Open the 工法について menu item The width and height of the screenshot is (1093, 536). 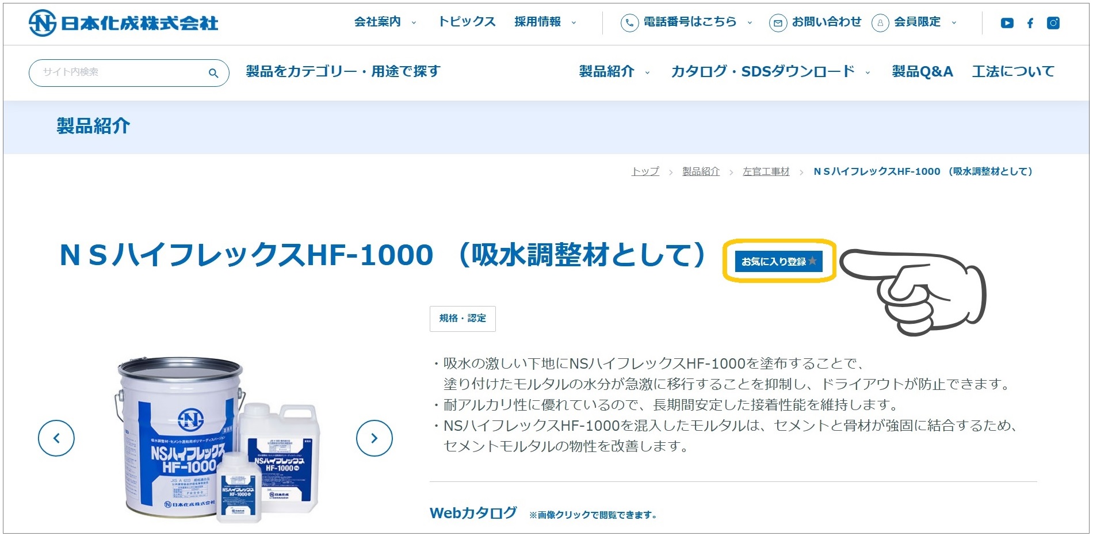click(x=1013, y=71)
